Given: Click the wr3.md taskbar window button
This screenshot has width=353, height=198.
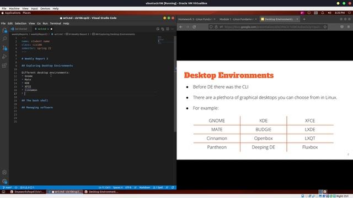Looking at the screenshot, I should click(x=65, y=192).
